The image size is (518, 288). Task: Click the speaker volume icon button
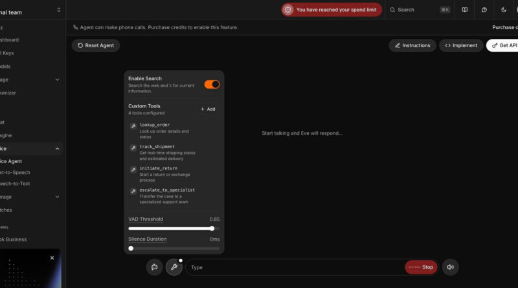coord(450,267)
